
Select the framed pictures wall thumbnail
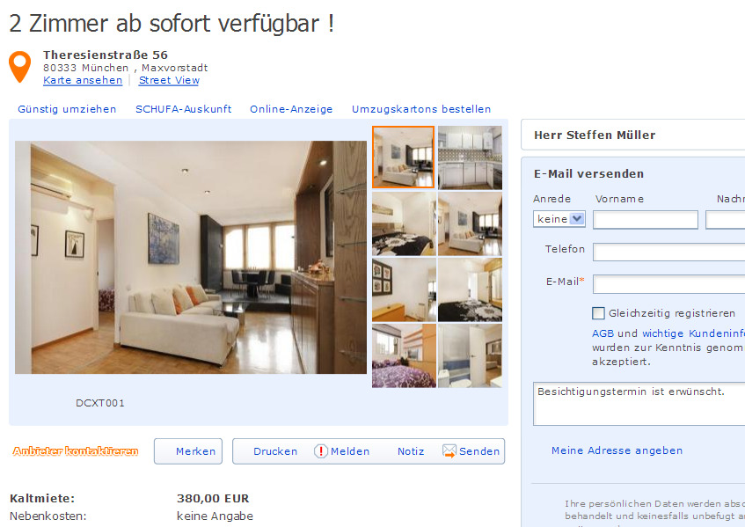pos(404,289)
